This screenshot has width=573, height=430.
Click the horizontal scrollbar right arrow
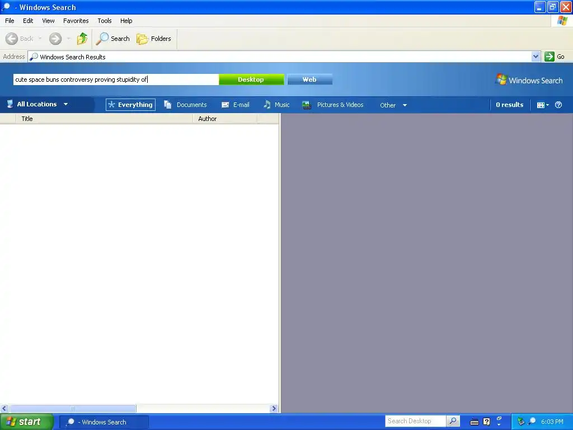click(274, 408)
